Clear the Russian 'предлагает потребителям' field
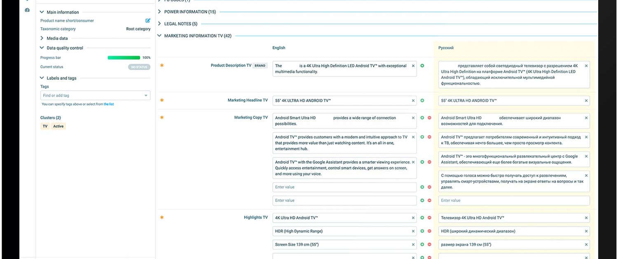Viewport: 618px width, 259px height. pyautogui.click(x=586, y=137)
